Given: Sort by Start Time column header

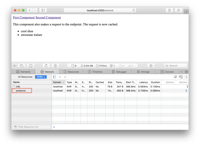Looking at the screenshot, I should [x=131, y=82].
